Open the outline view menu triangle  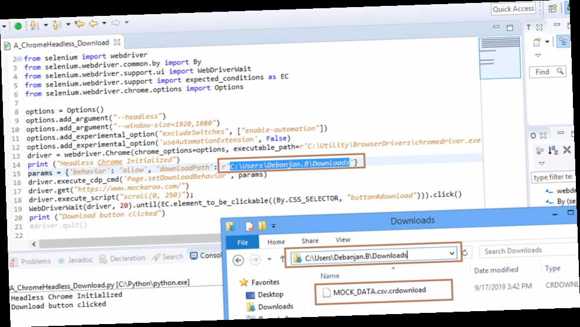click(542, 163)
